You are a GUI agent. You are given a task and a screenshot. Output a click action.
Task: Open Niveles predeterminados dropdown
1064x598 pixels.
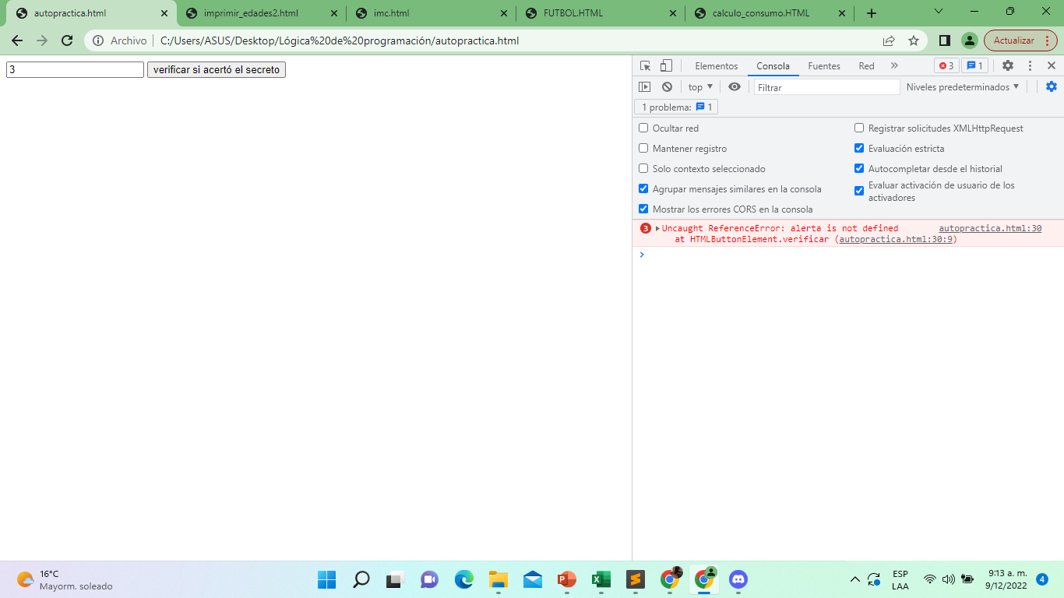(x=963, y=87)
